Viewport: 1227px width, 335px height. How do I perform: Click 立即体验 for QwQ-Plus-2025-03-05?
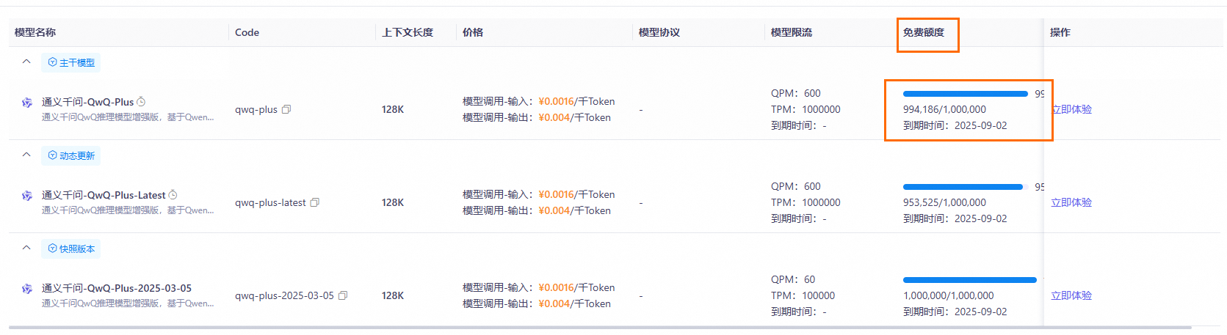(x=1071, y=295)
